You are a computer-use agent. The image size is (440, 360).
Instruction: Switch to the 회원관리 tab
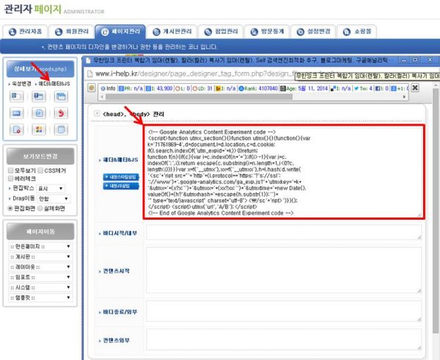pos(72,32)
